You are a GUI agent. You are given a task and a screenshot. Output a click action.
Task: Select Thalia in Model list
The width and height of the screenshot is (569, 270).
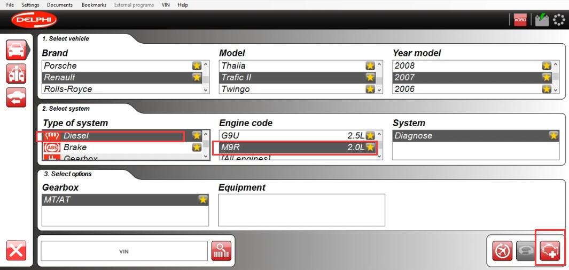[x=298, y=66]
